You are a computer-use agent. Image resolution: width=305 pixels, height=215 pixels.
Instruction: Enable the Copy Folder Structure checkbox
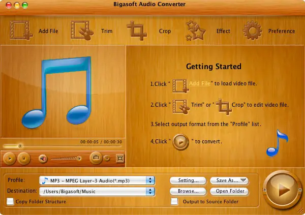coord(10,202)
